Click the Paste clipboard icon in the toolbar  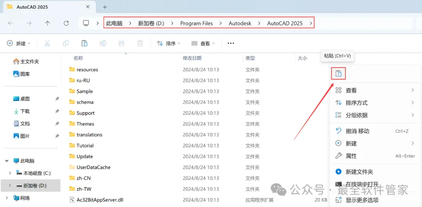click(x=84, y=43)
